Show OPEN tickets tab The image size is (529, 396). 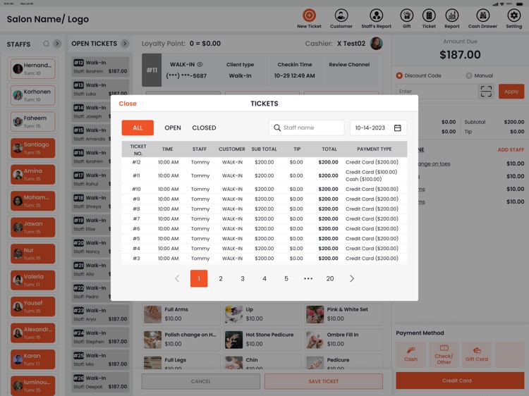pyautogui.click(x=173, y=128)
